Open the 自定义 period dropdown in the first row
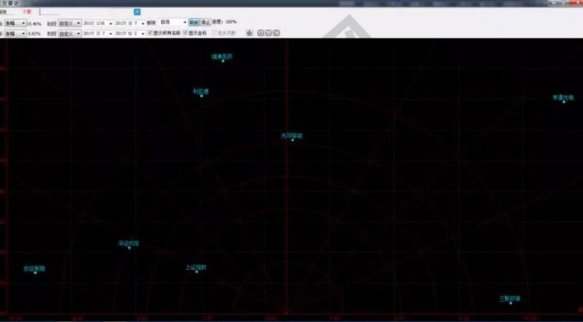Screen dimensions: 583x322 tap(69, 23)
